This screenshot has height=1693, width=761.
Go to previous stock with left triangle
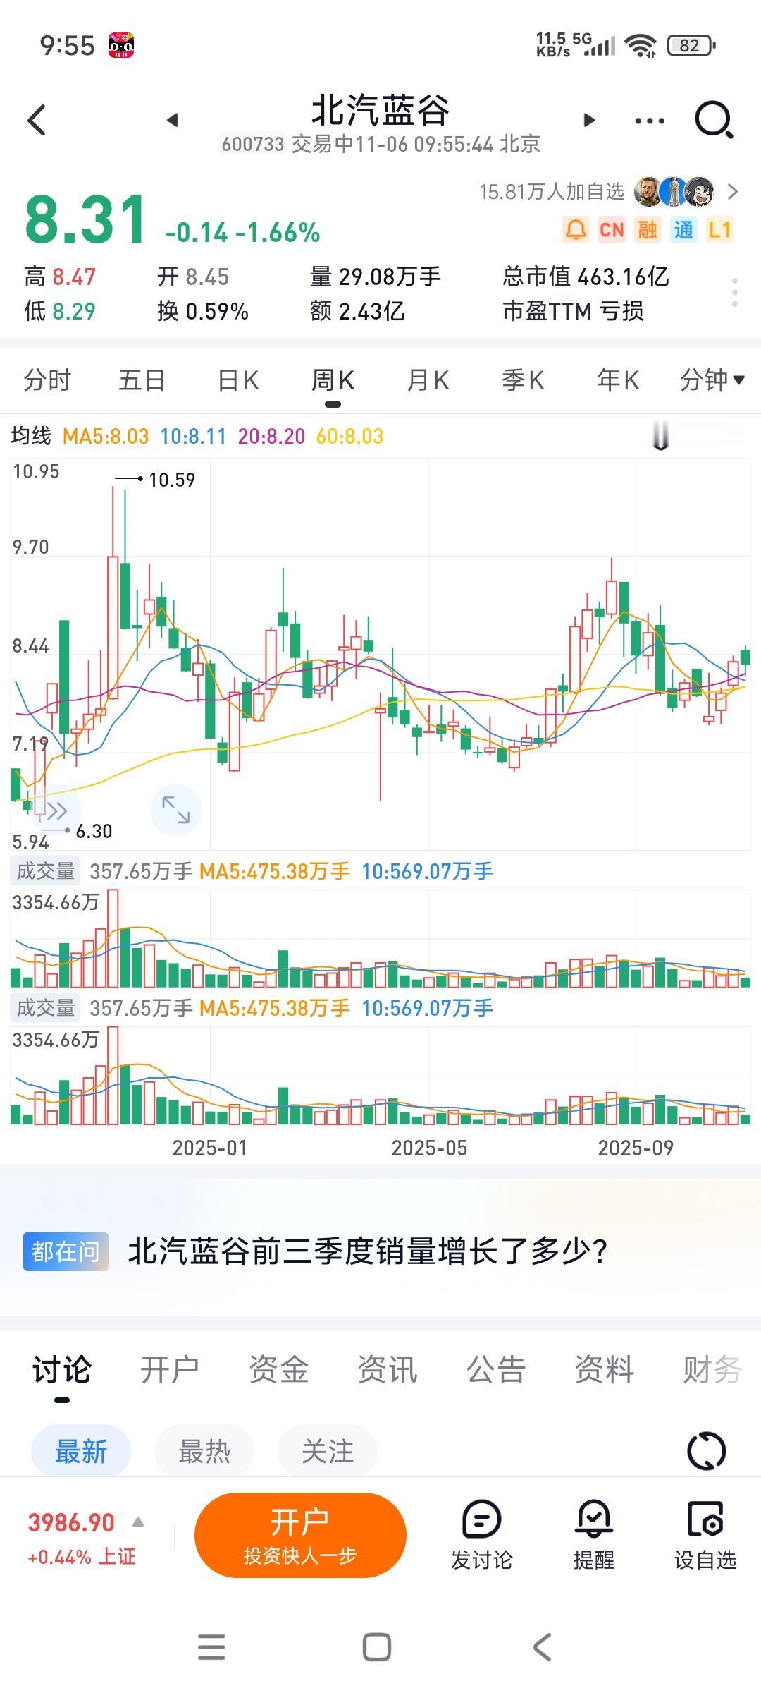(x=172, y=120)
